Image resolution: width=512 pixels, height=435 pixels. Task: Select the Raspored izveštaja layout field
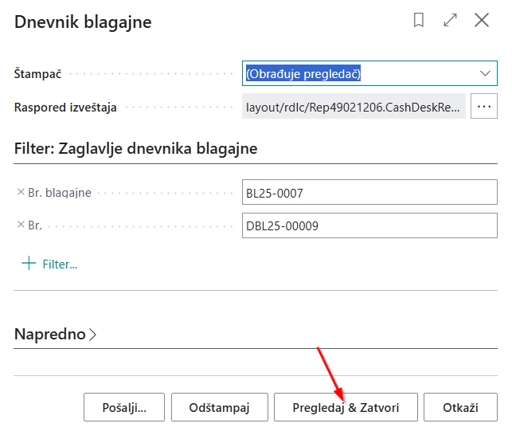[354, 106]
